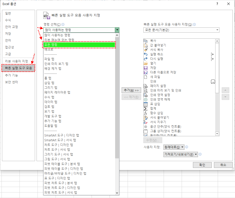Screen dimensions: 235x198
Task: Select the 다른 이름으로 저장 icon
Action: 145,73
